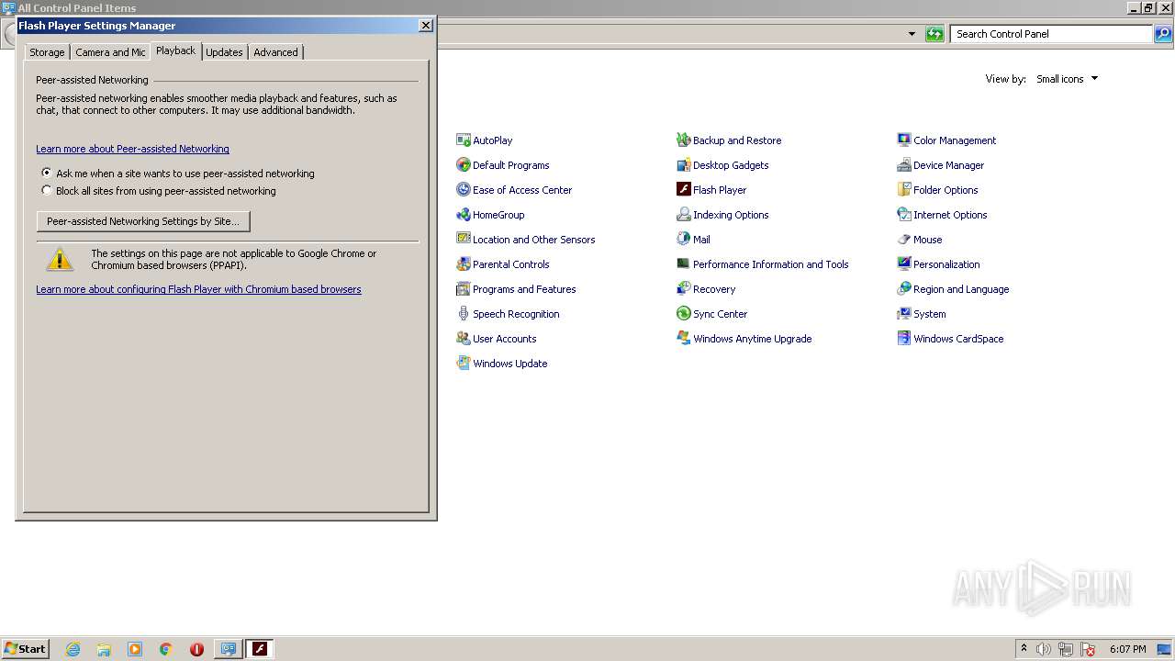This screenshot has width=1175, height=661.
Task: Open Device Manager icon
Action: pyautogui.click(x=940, y=165)
